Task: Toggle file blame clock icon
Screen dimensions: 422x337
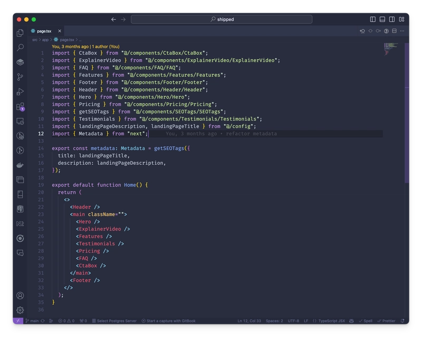Action: (386, 31)
